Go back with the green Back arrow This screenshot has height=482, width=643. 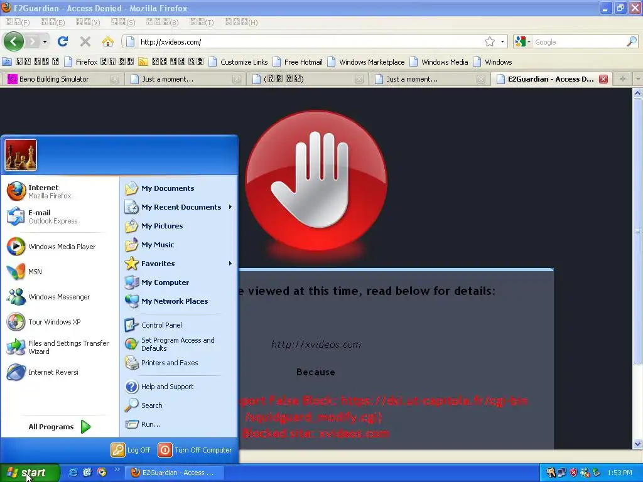14,41
